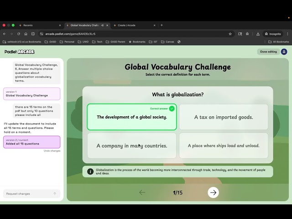Click question text What is globalization?
Screen dimensions: 292x219
(x=178, y=94)
